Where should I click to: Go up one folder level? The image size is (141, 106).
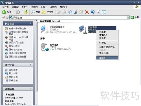tap(26, 12)
